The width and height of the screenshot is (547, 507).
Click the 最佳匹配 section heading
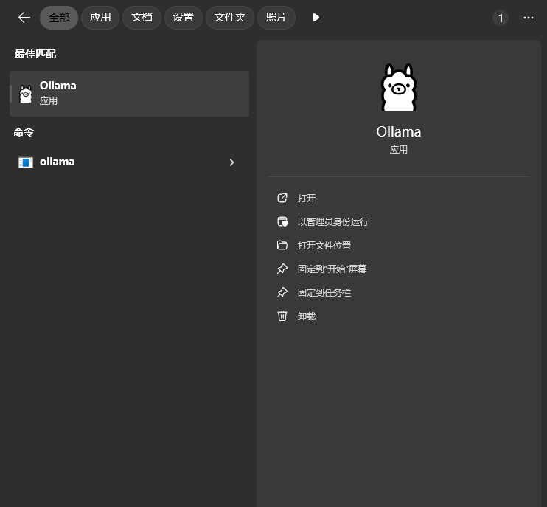coord(35,54)
